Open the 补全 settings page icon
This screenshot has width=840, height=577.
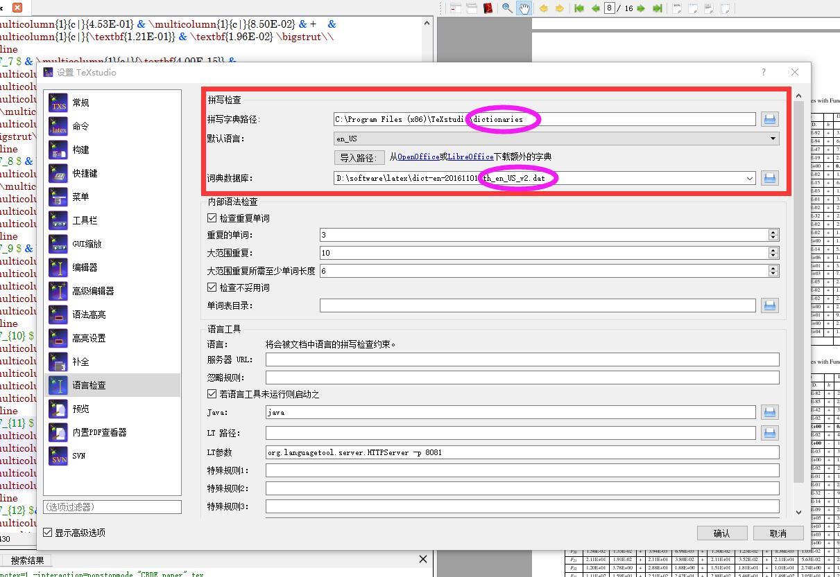pyautogui.click(x=59, y=362)
